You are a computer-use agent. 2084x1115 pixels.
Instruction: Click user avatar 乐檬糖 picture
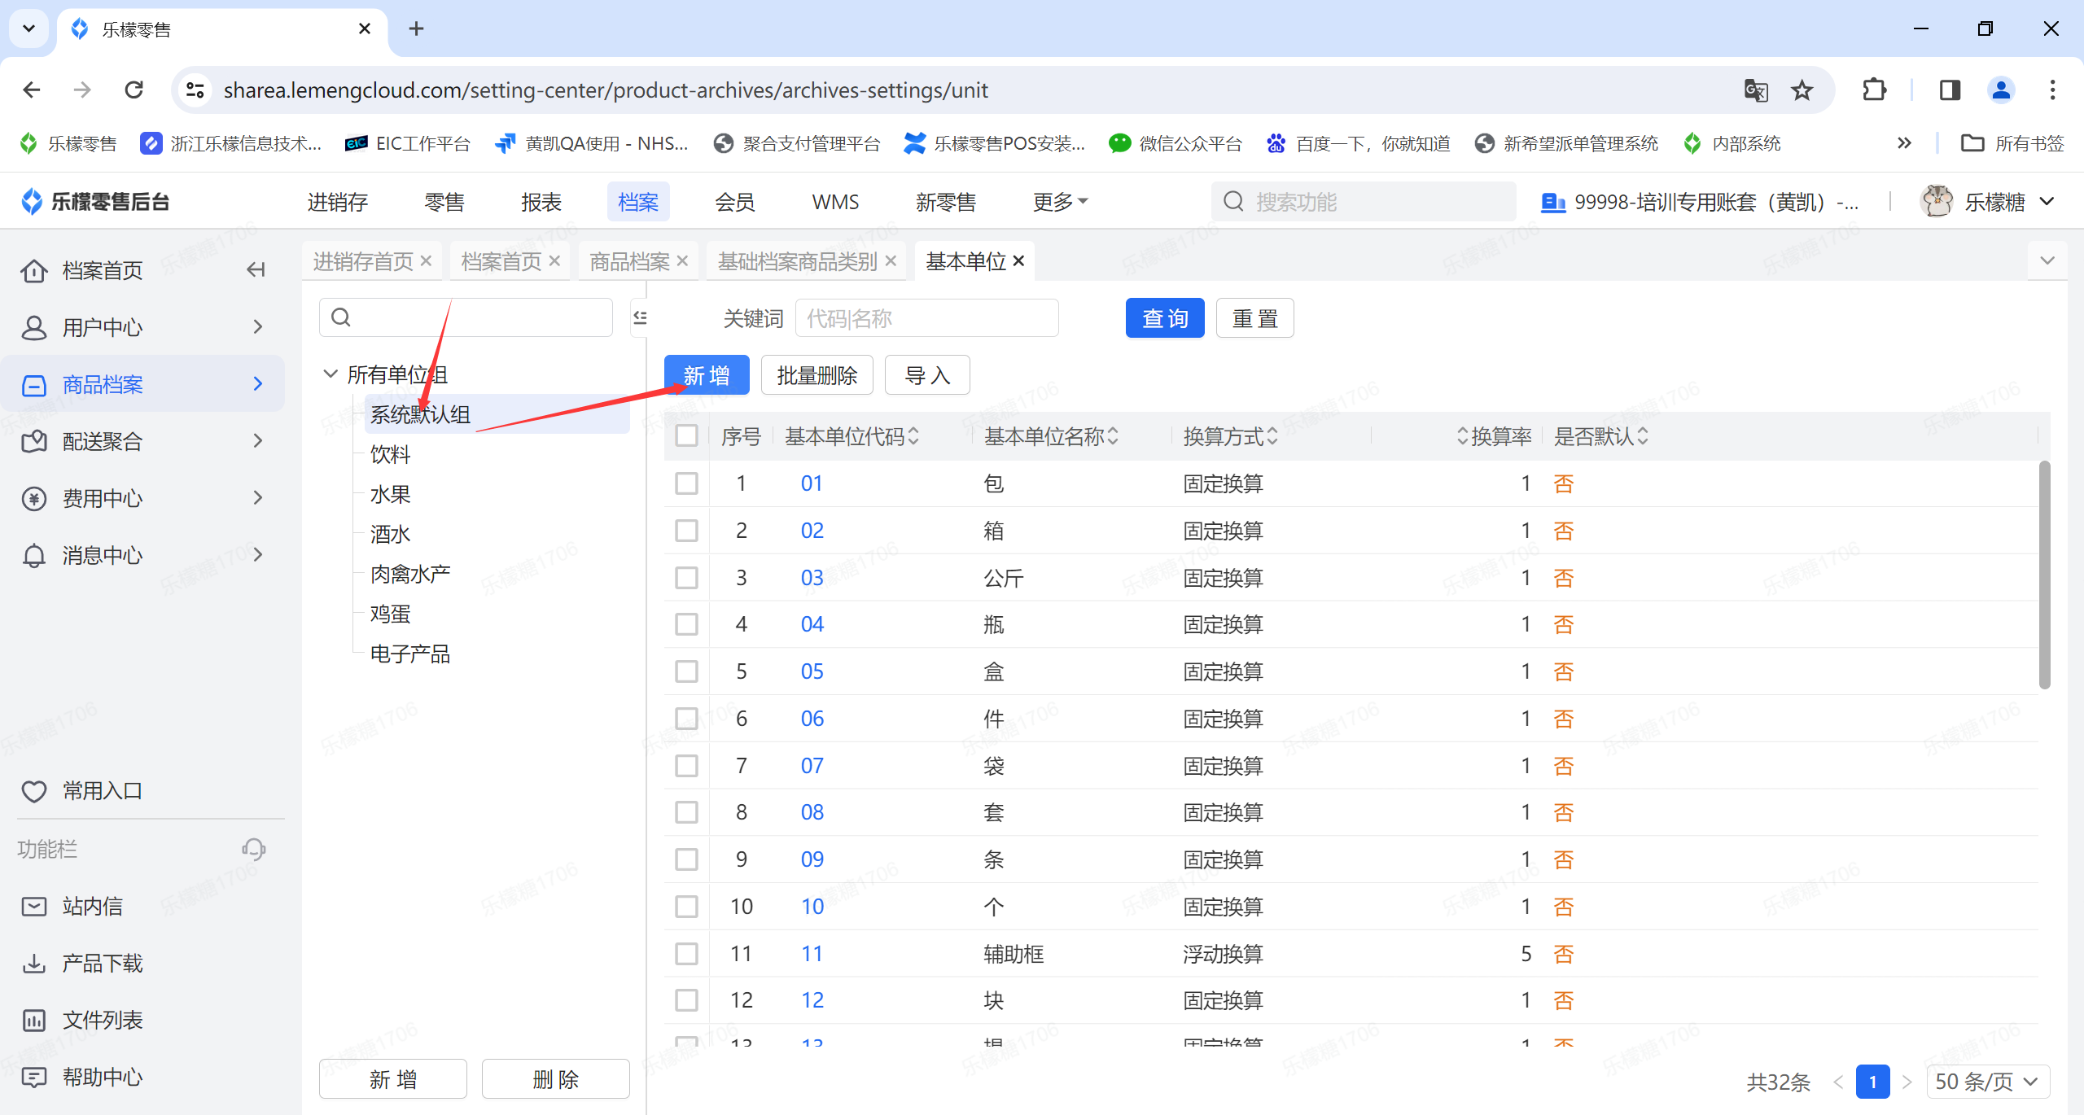[1937, 201]
